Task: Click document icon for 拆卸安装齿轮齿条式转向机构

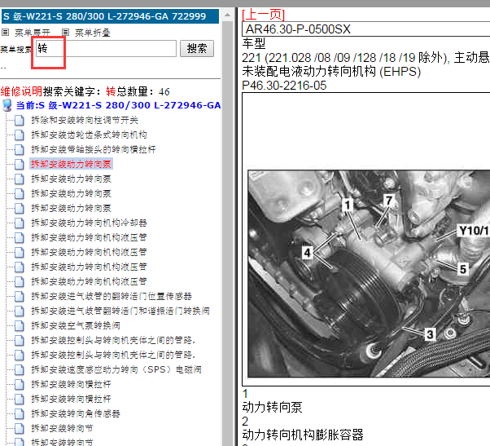Action: (20, 135)
